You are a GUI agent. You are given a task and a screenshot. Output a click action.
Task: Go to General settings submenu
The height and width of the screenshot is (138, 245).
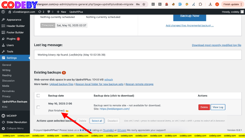coord(7,65)
